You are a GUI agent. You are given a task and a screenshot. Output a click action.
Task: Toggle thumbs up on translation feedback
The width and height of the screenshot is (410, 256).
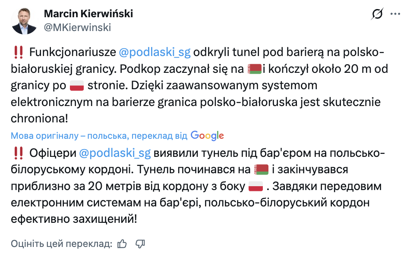tap(121, 244)
